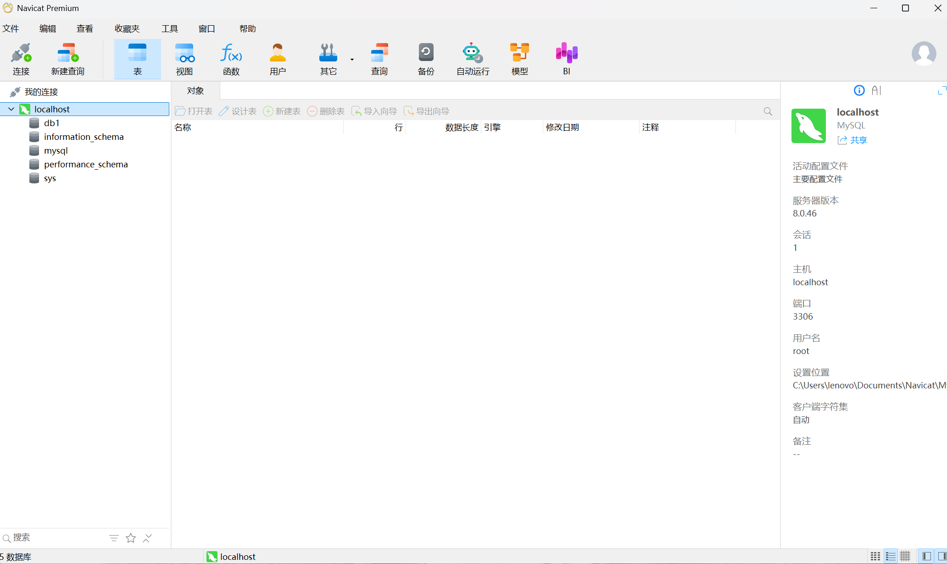This screenshot has height=564, width=947.
Task: Click the 搜索 field in navigation pane
Action: tap(53, 537)
